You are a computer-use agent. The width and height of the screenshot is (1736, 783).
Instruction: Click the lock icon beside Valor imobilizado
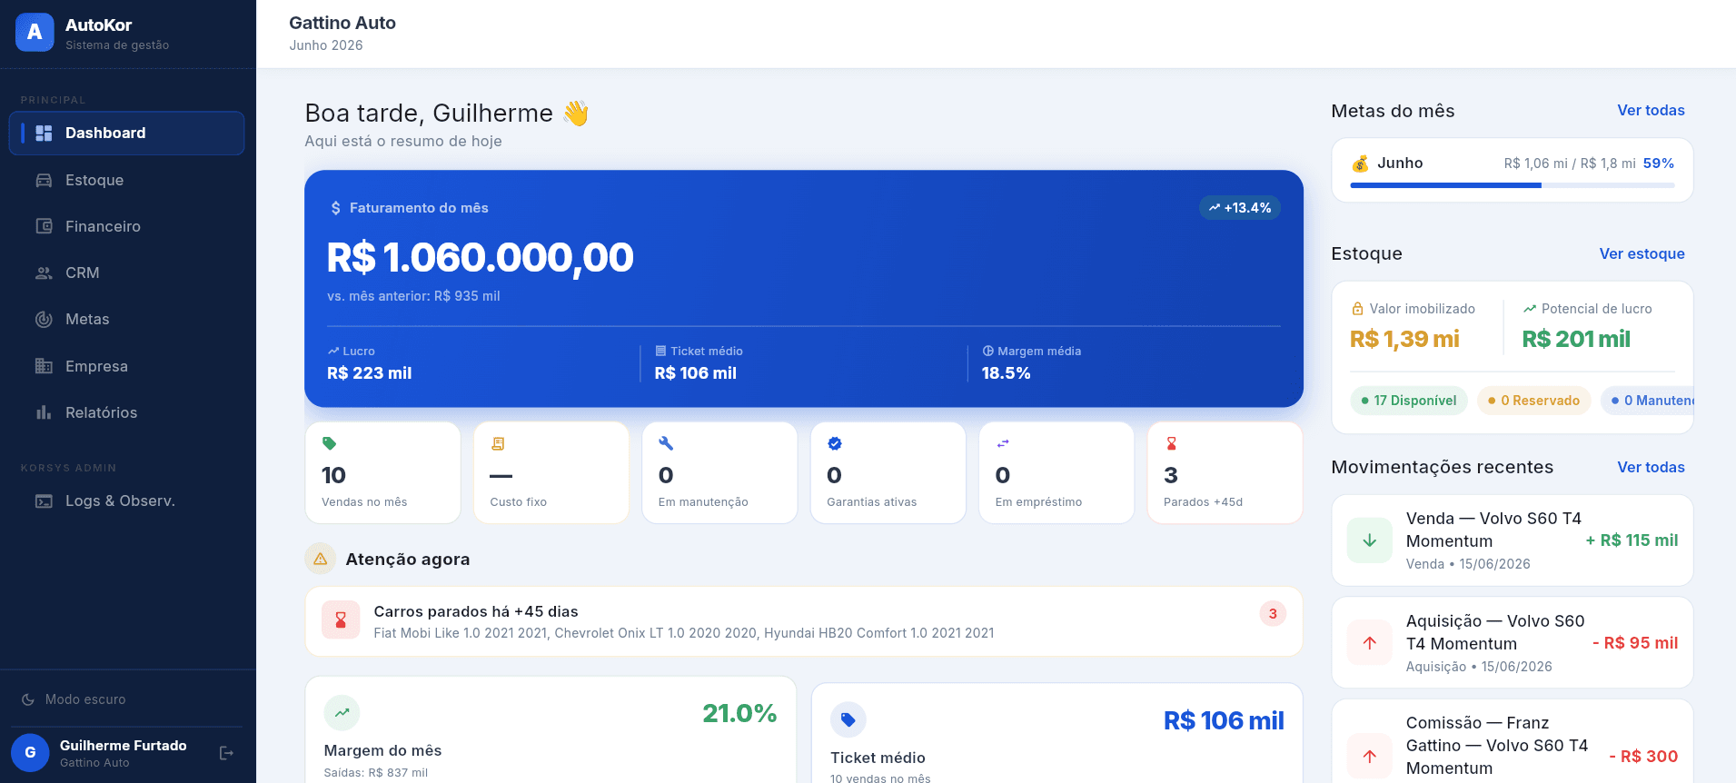(x=1358, y=309)
